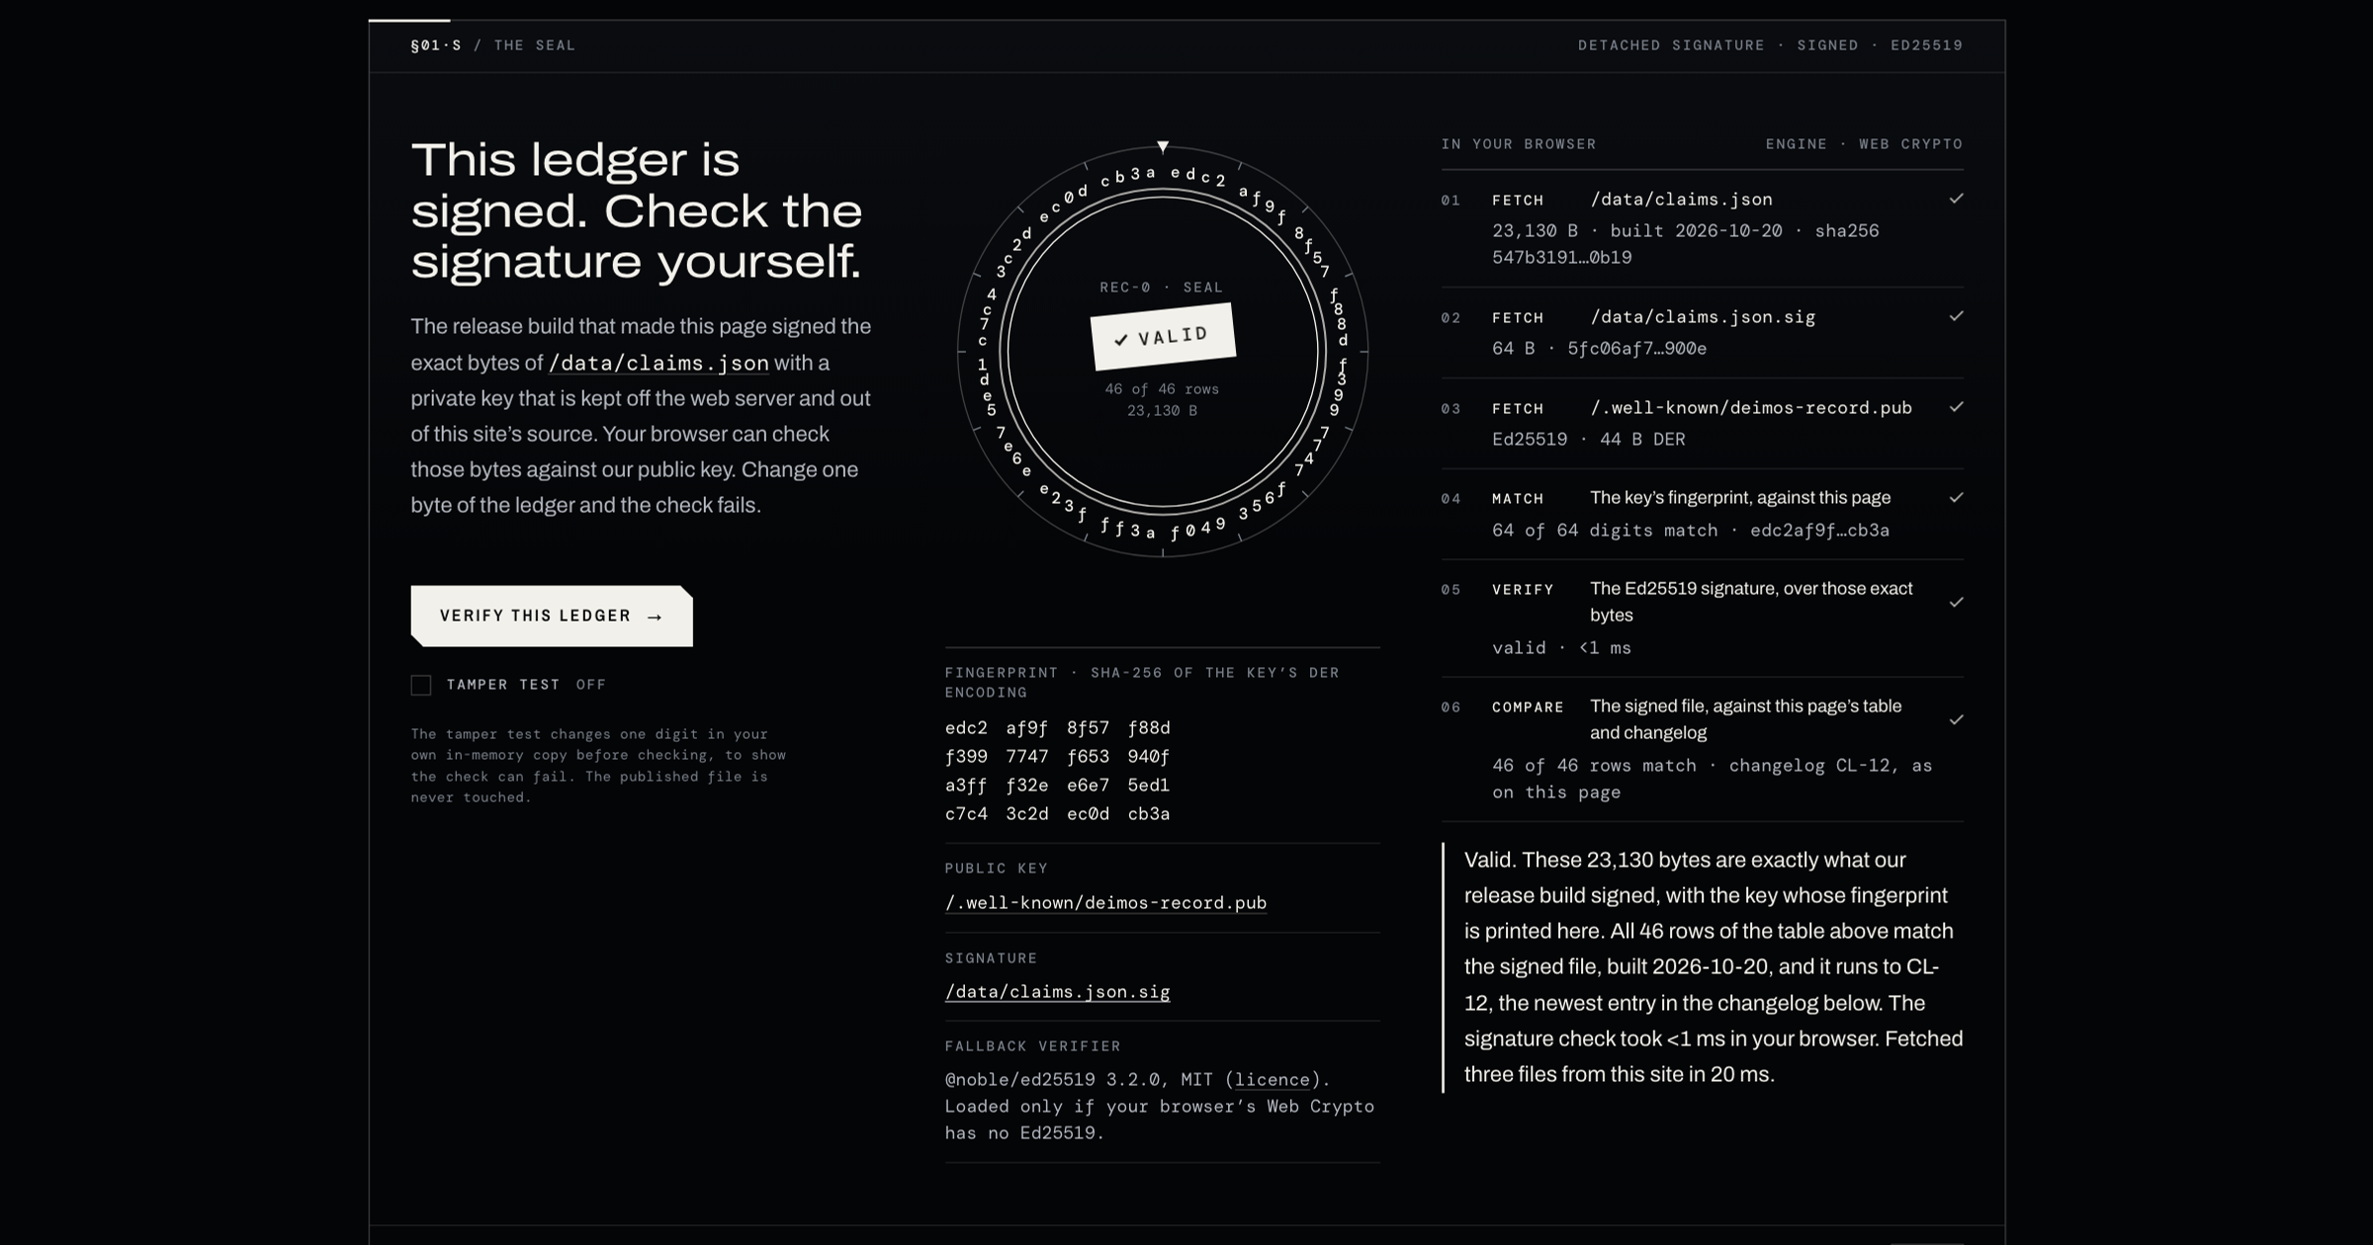Click the REC-0 · SEAL label
The height and width of the screenshot is (1245, 2373).
[1162, 288]
